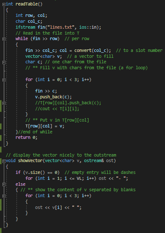Screen dimensions: 165x233
Task: Click the 'fin >> col_c;' statement
Action: [41, 51]
